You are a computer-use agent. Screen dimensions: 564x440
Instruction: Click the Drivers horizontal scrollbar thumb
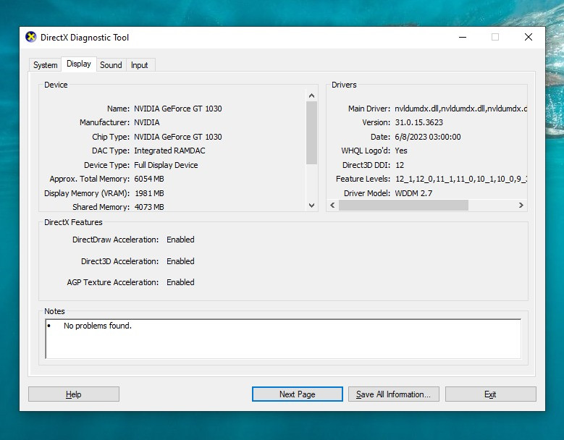(403, 206)
